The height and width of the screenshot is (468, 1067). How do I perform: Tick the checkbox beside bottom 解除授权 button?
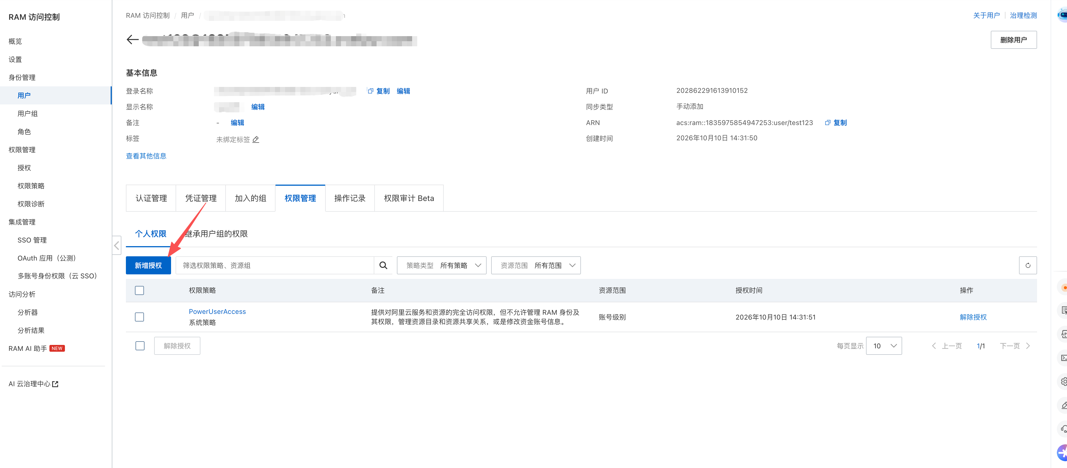pyautogui.click(x=140, y=346)
